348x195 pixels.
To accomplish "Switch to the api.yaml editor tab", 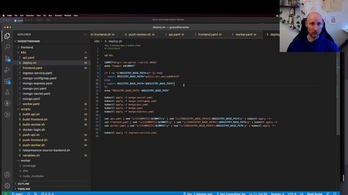I will point(175,35).
